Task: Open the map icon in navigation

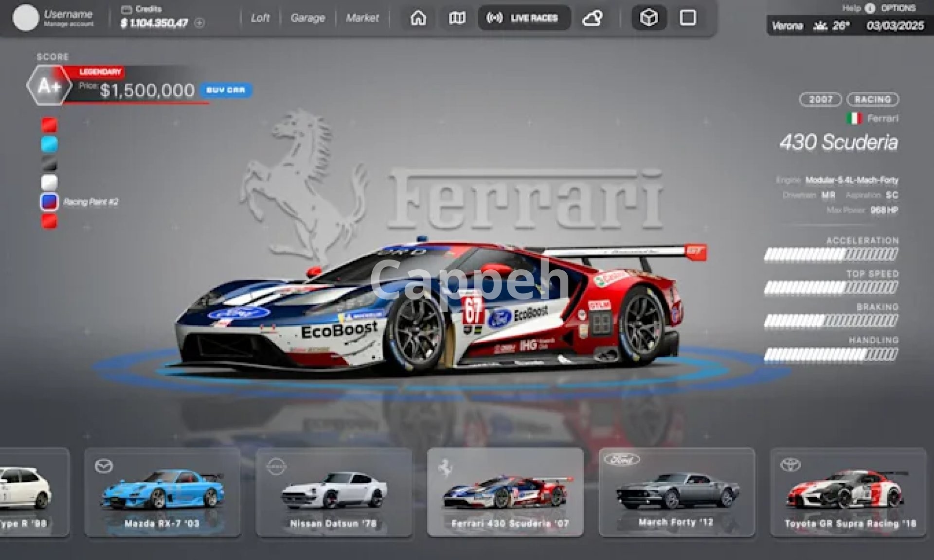Action: coord(457,18)
